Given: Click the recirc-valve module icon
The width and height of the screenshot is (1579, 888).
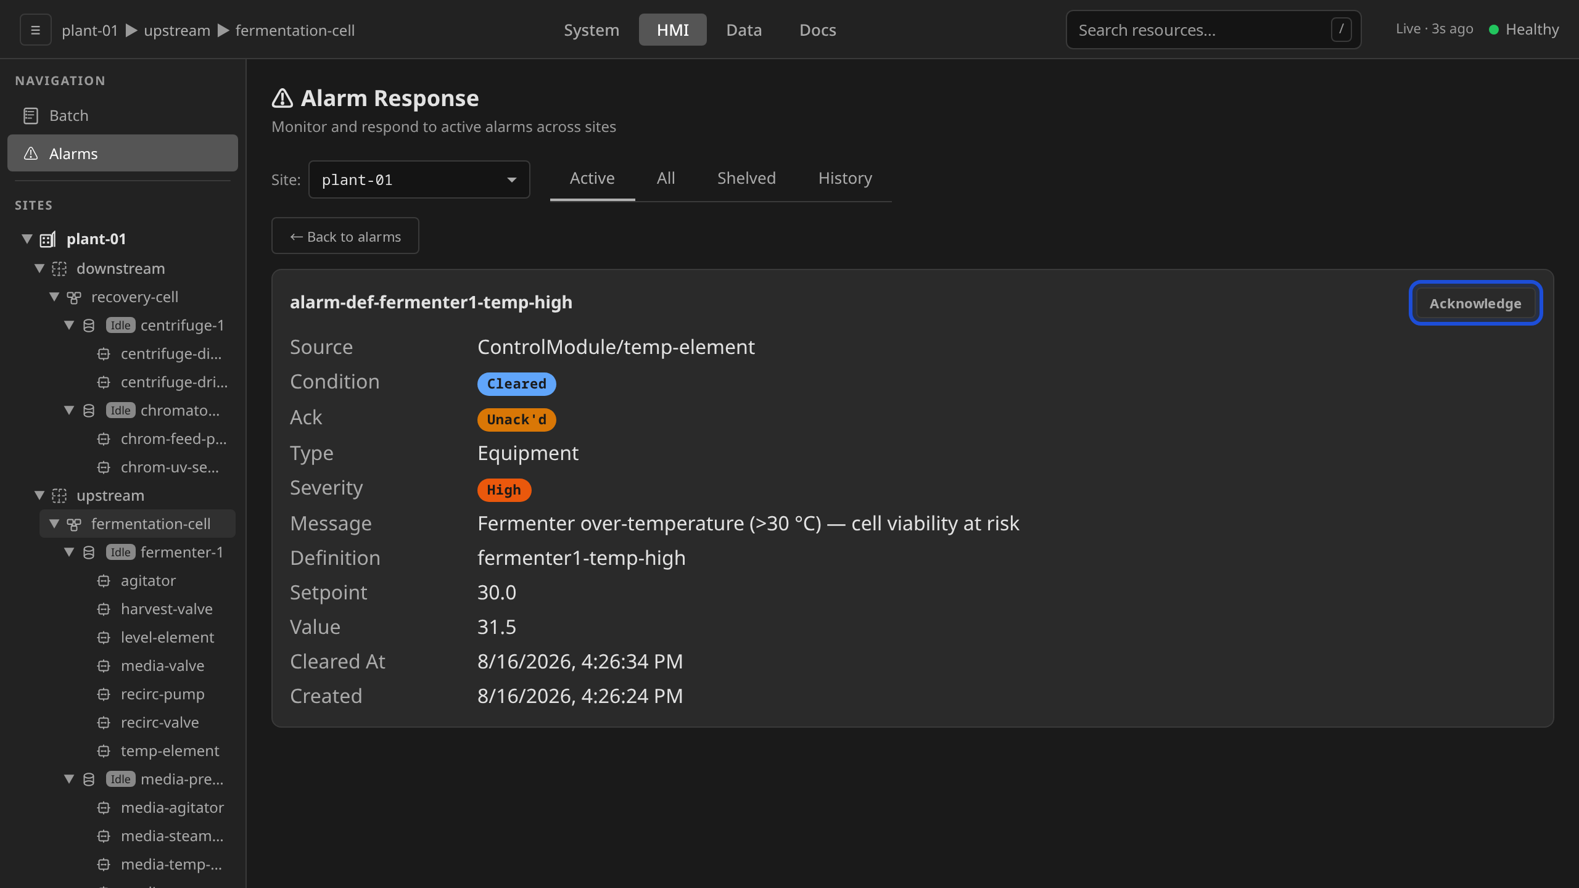Looking at the screenshot, I should coord(104,723).
